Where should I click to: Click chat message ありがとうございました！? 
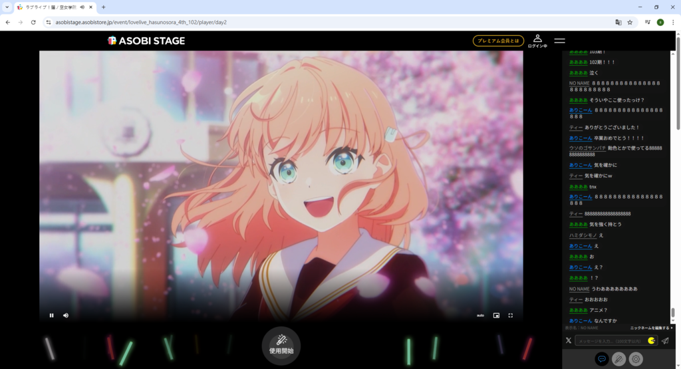click(x=612, y=128)
